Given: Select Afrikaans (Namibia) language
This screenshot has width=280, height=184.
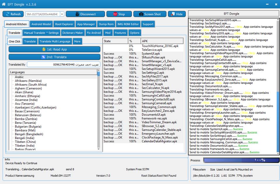Looking at the screenshot, I should coord(28,81).
